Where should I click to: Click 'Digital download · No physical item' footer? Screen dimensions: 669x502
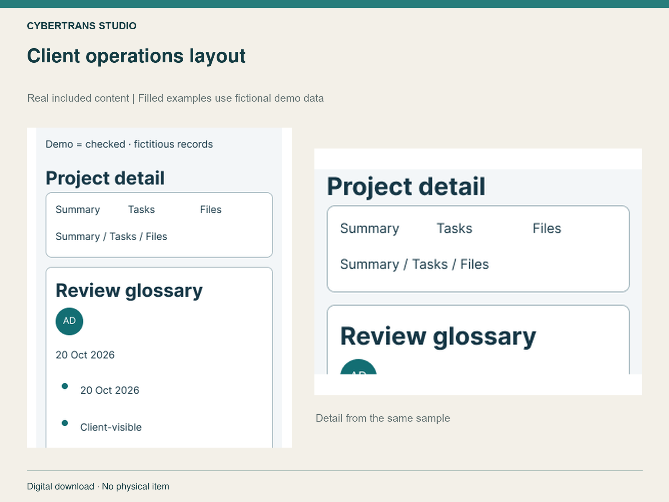point(98,487)
